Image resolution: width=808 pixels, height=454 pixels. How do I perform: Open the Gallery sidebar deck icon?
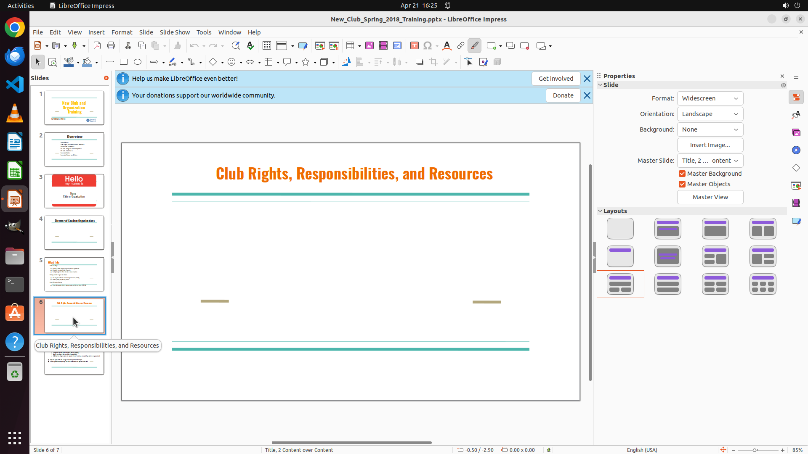[796, 133]
